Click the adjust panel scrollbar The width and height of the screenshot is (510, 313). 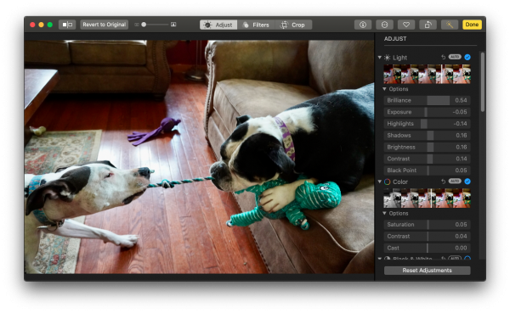(x=483, y=82)
